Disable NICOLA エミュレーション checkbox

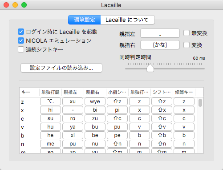click(x=21, y=40)
